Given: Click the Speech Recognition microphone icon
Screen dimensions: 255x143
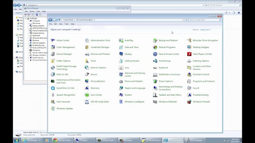Looking at the screenshot, I should pyautogui.click(x=53, y=95).
